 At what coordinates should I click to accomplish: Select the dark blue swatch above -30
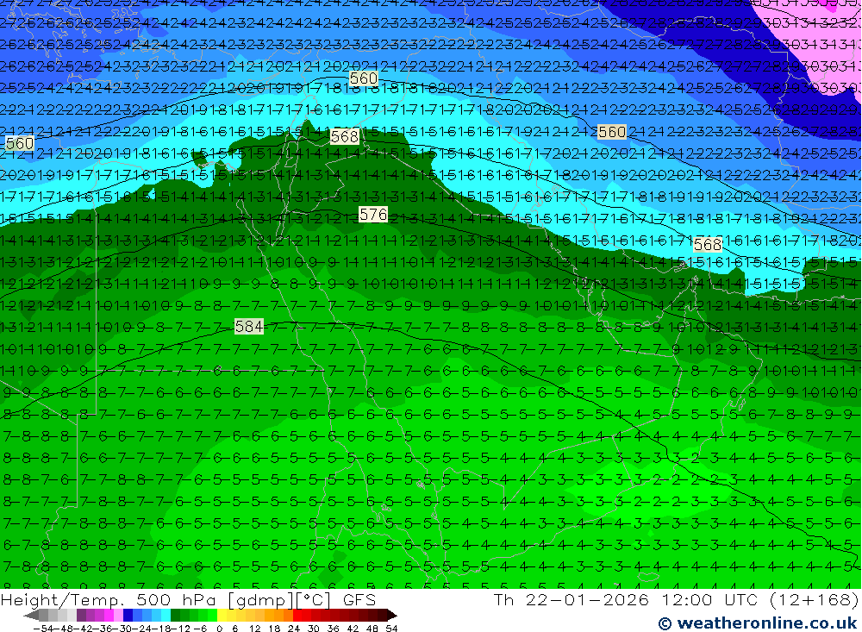pos(128,616)
